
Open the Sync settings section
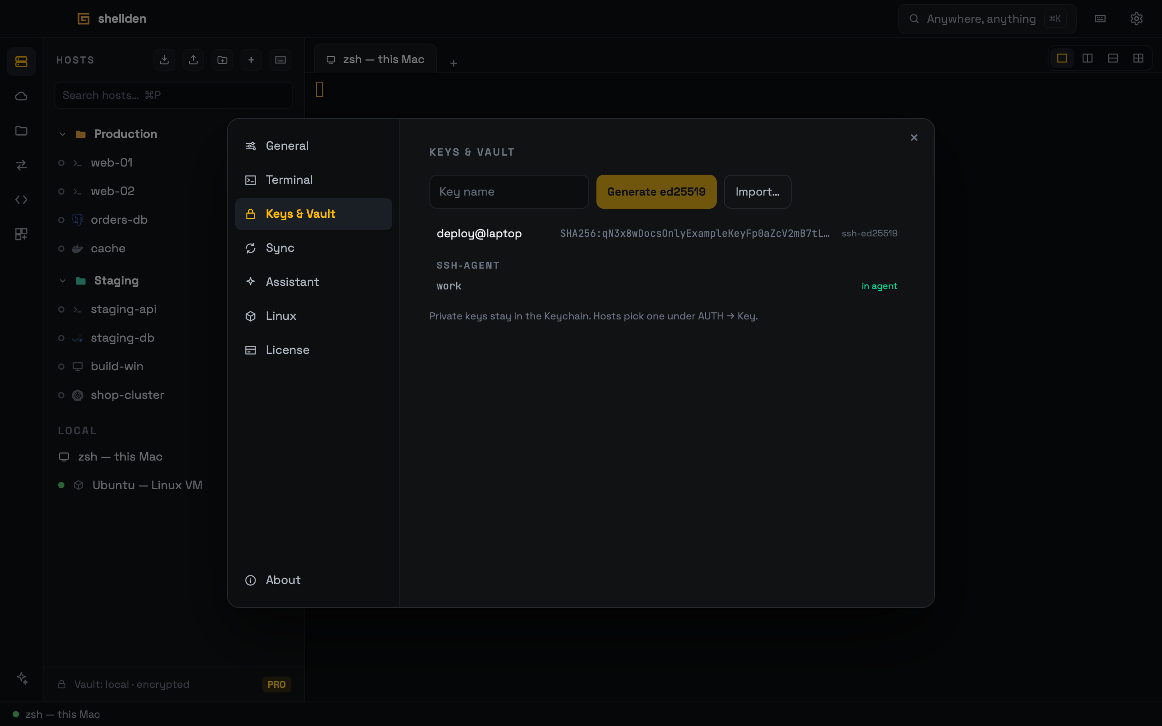tap(314, 248)
